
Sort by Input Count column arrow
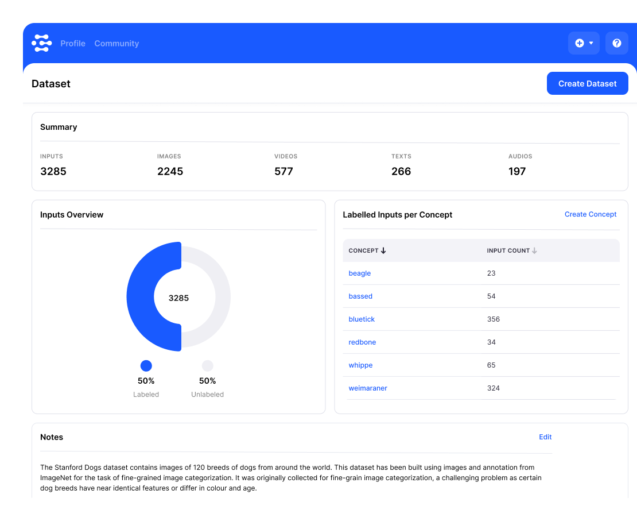(x=534, y=250)
